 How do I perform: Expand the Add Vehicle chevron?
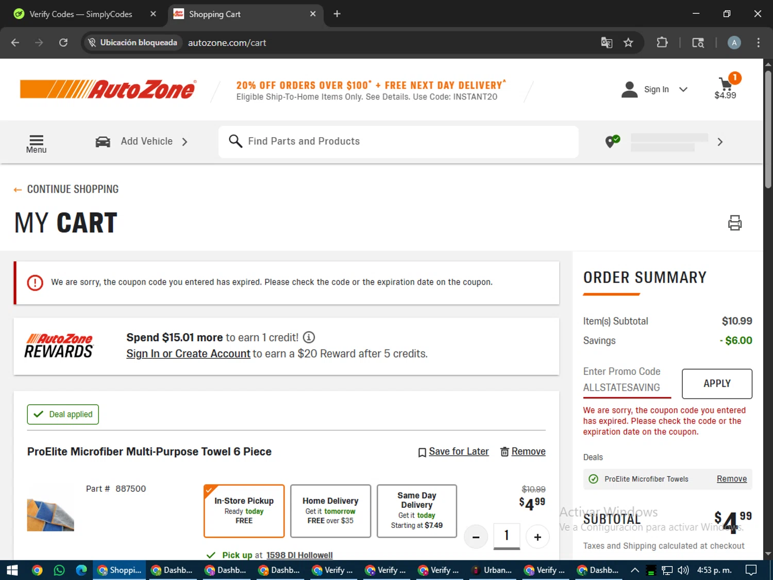[184, 142]
